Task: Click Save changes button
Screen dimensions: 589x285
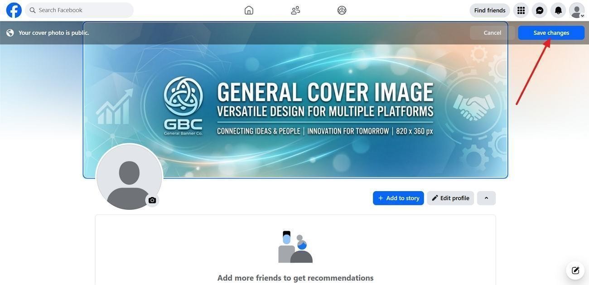Action: [551, 33]
